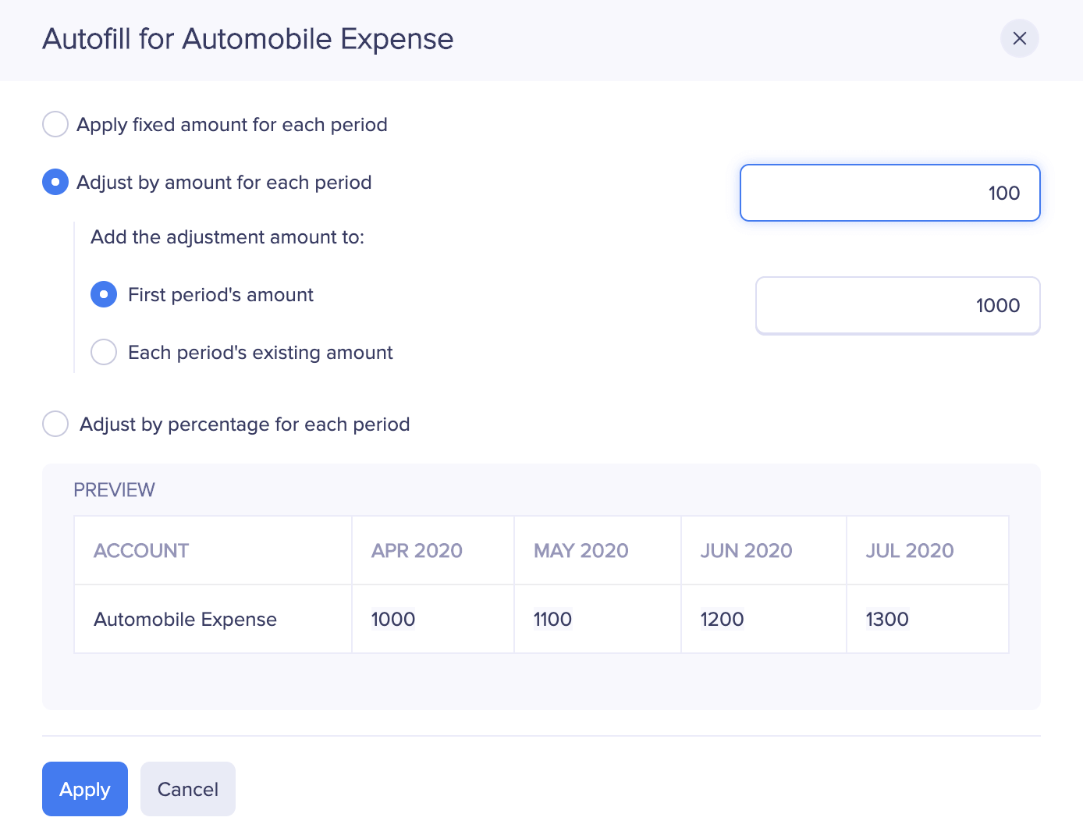
Task: Click the Automobile Expense account row label
Action: coord(185,619)
